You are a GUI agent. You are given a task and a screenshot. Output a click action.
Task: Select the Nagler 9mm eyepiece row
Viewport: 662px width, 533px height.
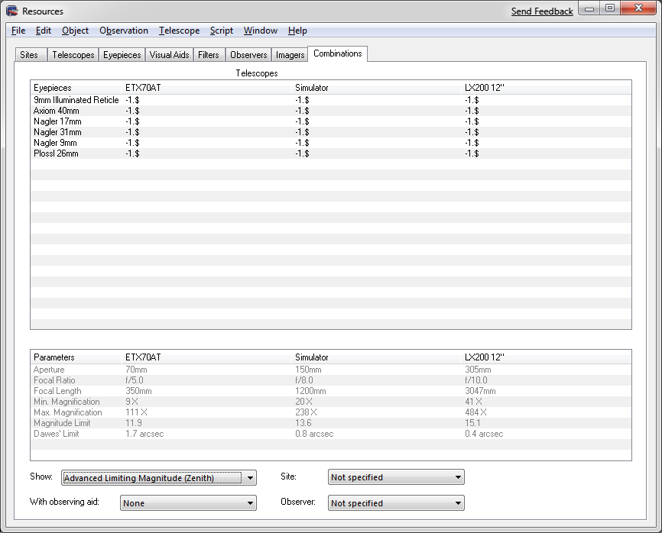tap(331, 143)
